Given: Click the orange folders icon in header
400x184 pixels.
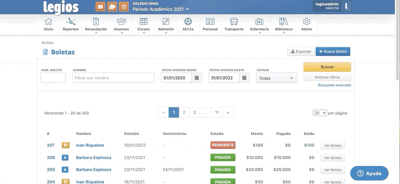Looking at the screenshot, I should [x=112, y=7].
